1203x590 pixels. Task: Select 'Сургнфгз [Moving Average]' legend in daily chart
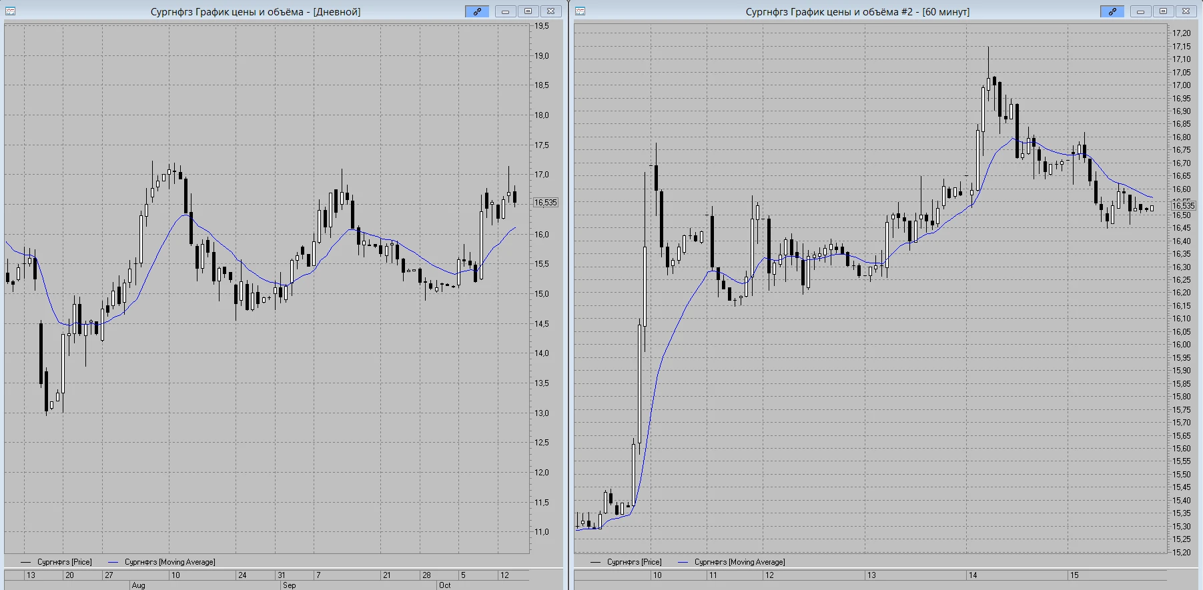tap(170, 562)
